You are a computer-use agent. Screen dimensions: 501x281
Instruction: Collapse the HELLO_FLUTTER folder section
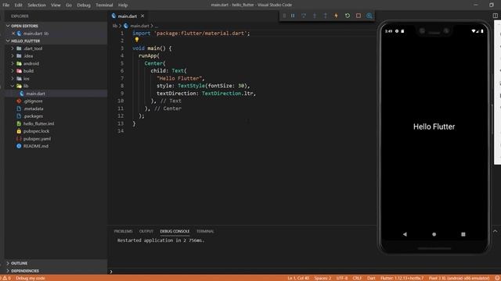click(x=8, y=41)
